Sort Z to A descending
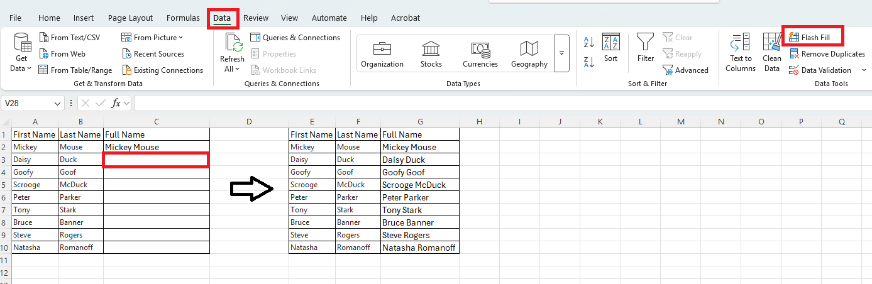 point(589,62)
